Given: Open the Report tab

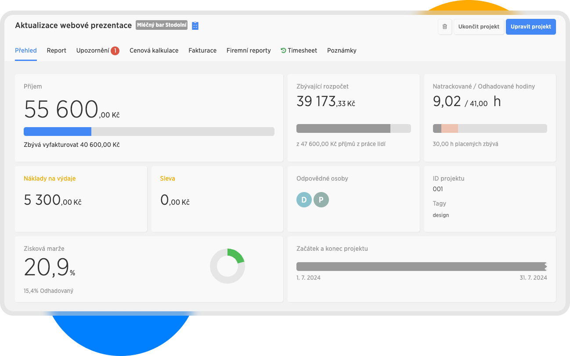Looking at the screenshot, I should pyautogui.click(x=56, y=50).
